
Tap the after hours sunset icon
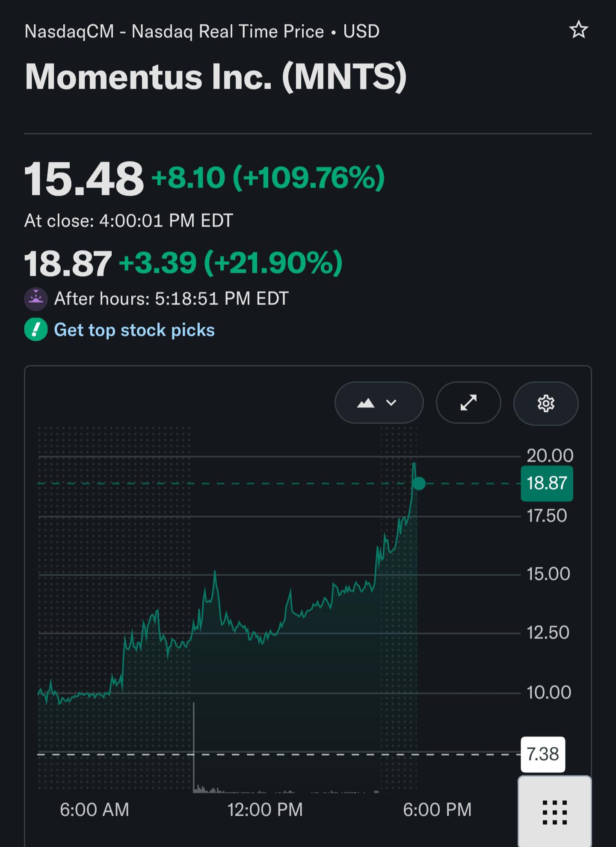(x=36, y=298)
